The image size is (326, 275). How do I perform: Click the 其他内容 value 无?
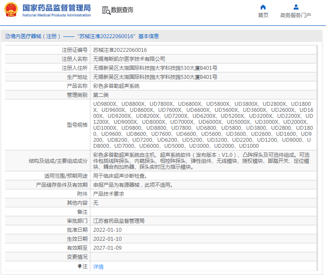tap(96, 203)
